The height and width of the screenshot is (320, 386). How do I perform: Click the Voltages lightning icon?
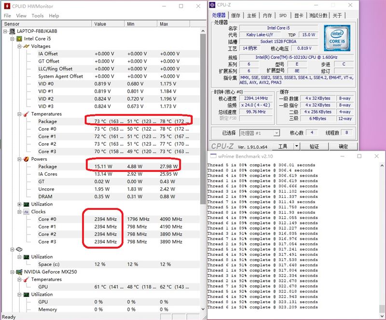coord(27,46)
